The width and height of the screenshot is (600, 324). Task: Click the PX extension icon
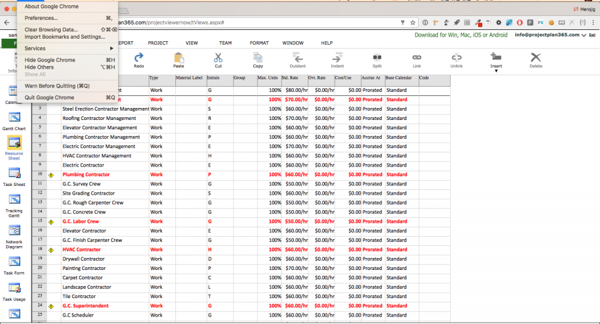(540, 23)
